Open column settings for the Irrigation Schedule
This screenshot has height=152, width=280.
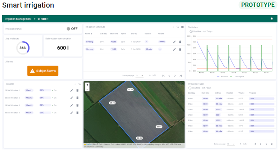click(182, 27)
